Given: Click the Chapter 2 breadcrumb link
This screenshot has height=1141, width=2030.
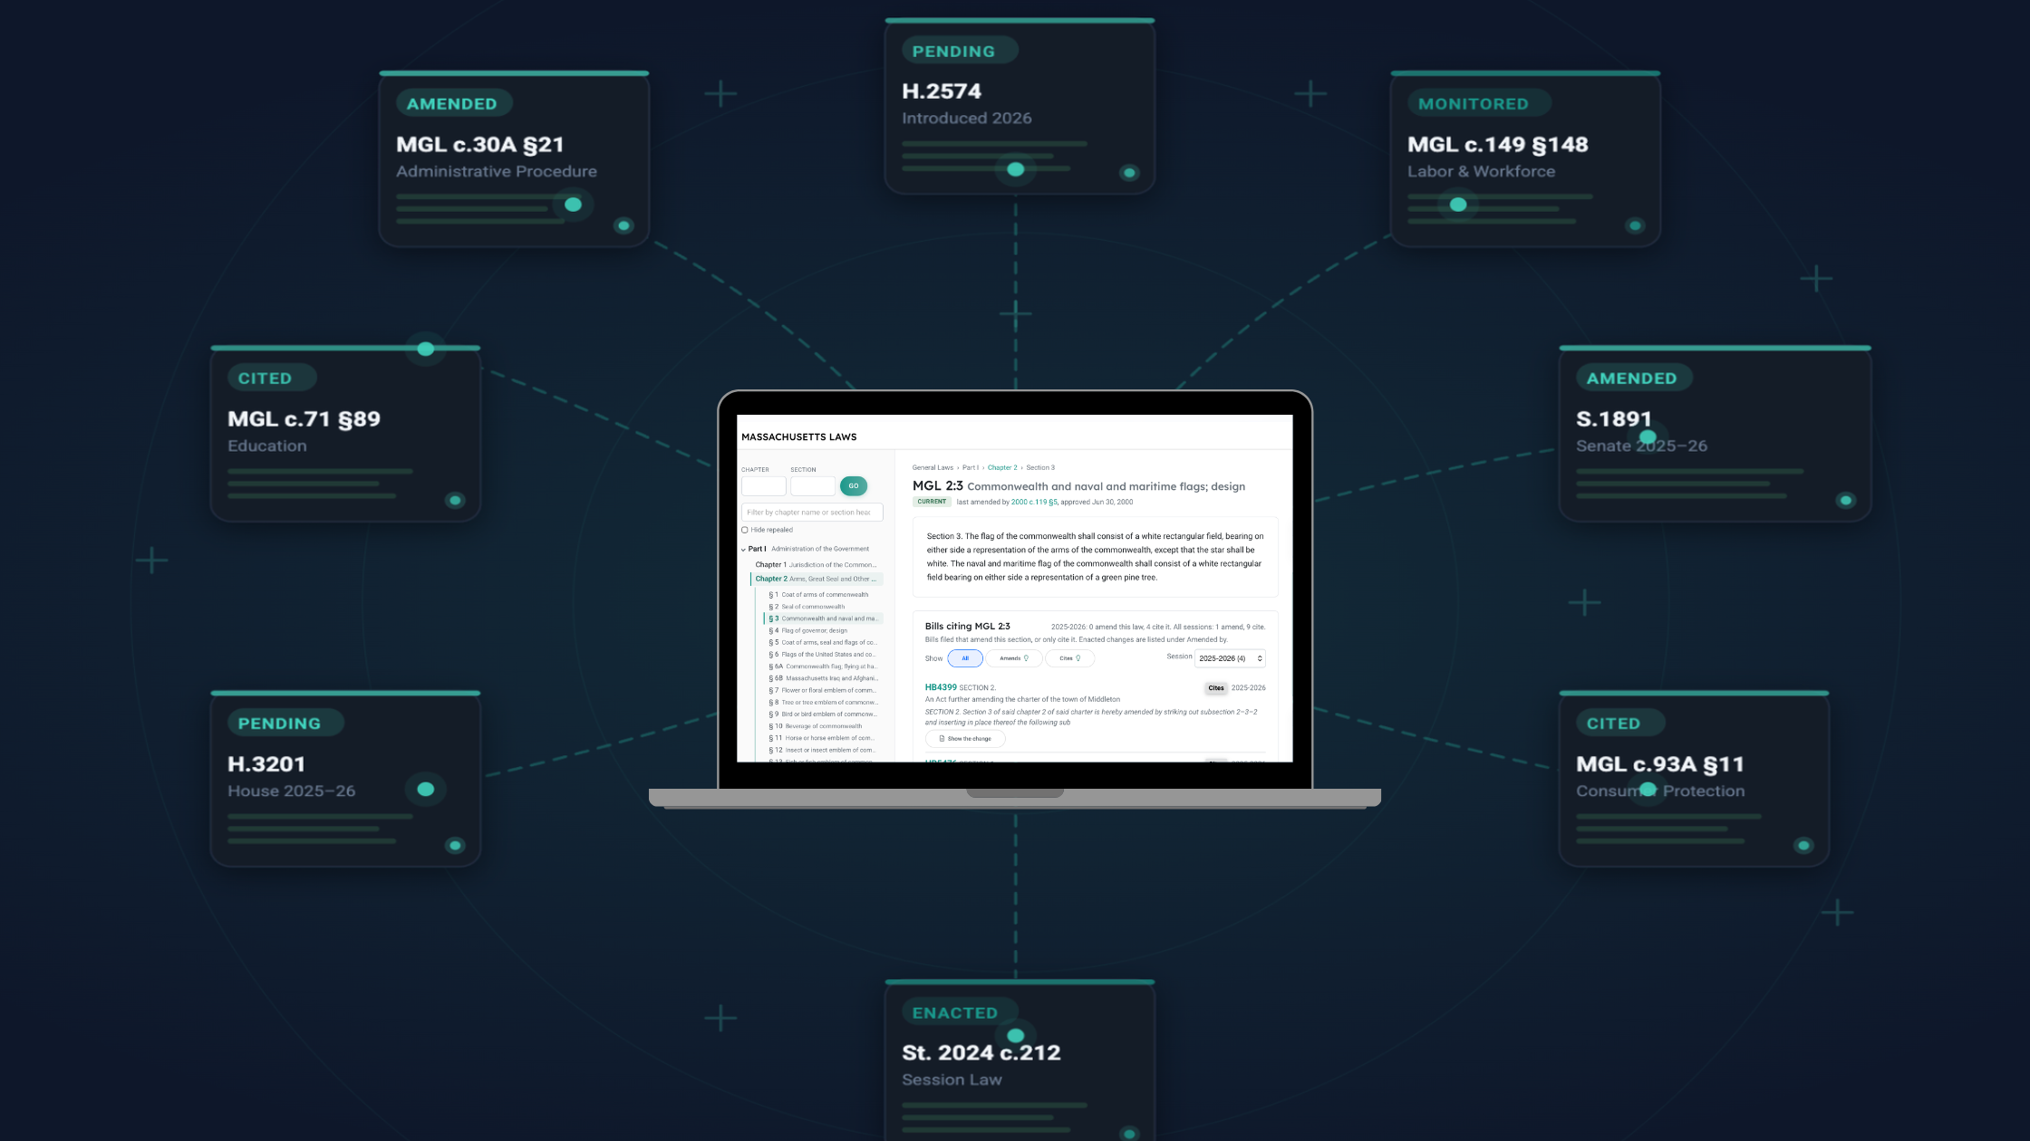Looking at the screenshot, I should 1002,468.
